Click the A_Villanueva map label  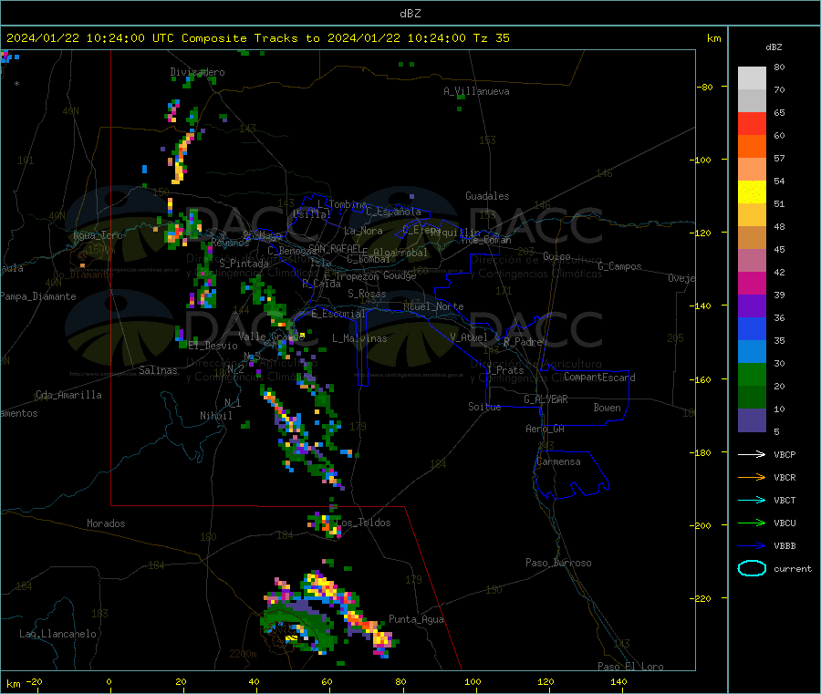pos(476,91)
